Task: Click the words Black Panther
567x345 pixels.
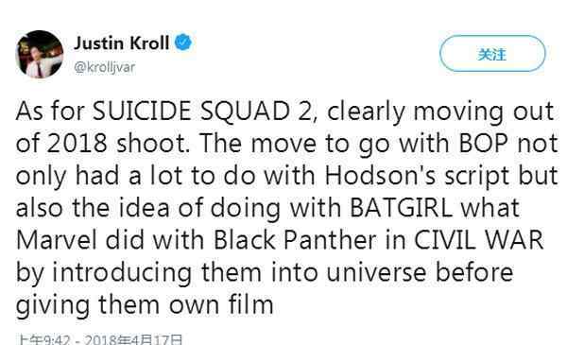Action: [x=295, y=240]
